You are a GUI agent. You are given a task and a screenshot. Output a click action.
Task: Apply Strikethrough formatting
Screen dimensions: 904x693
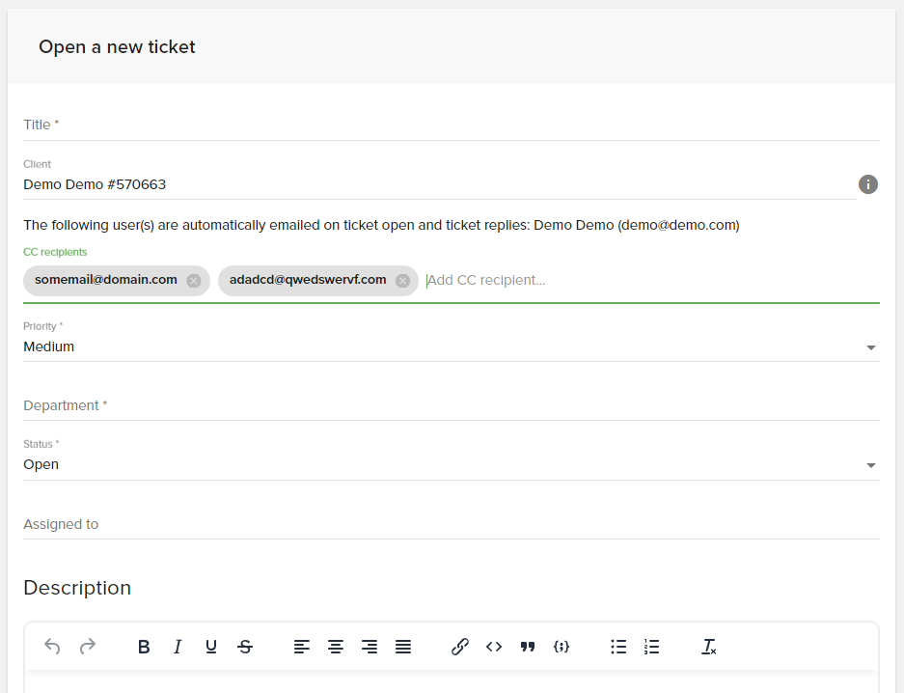245,647
